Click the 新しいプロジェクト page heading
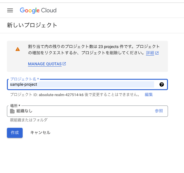 [32, 25]
